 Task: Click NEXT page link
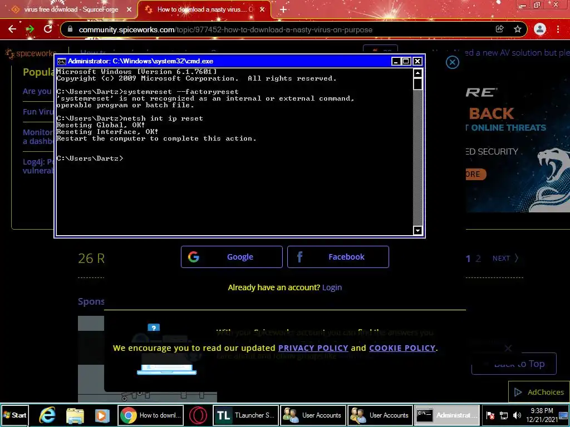click(505, 258)
